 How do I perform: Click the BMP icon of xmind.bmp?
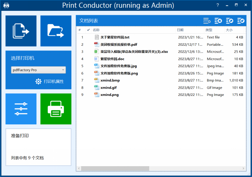[x=97, y=80]
